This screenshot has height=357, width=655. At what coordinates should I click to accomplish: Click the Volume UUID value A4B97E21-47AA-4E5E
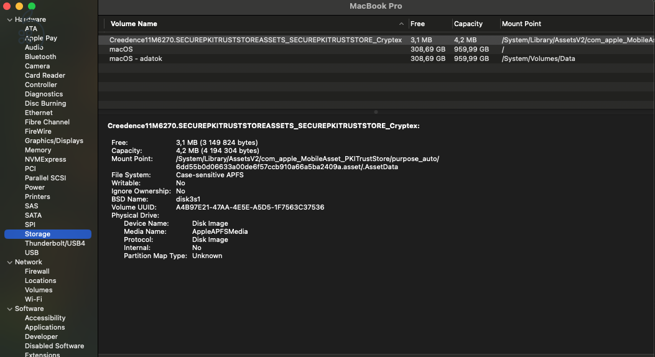pos(250,208)
